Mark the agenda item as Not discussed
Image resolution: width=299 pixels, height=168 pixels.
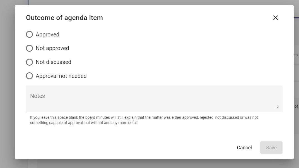pyautogui.click(x=29, y=62)
